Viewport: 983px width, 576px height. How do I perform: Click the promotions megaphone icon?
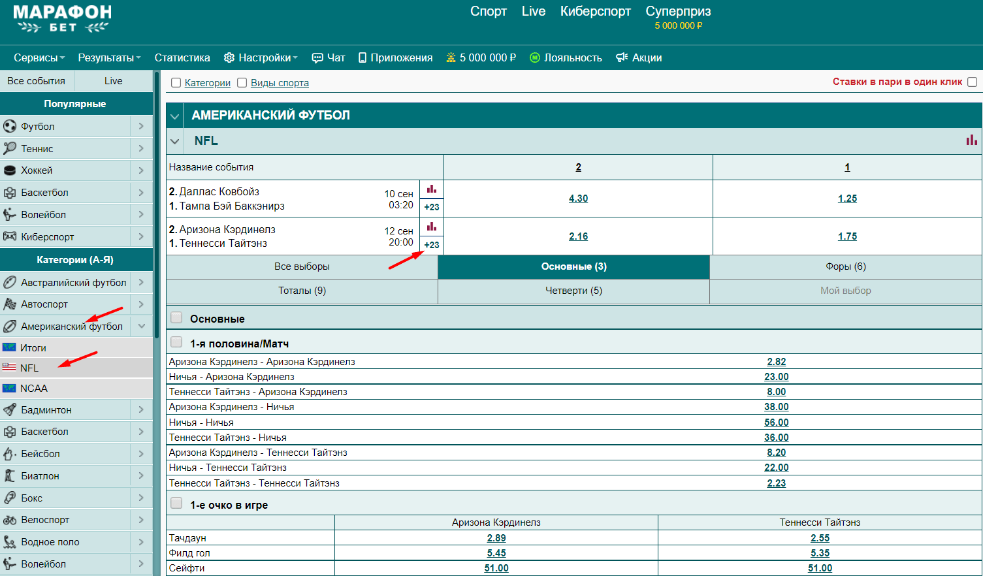click(x=622, y=57)
